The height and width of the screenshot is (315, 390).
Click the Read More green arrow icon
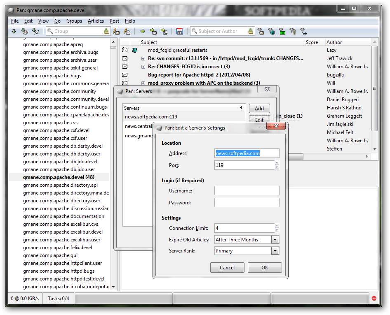pos(143,31)
